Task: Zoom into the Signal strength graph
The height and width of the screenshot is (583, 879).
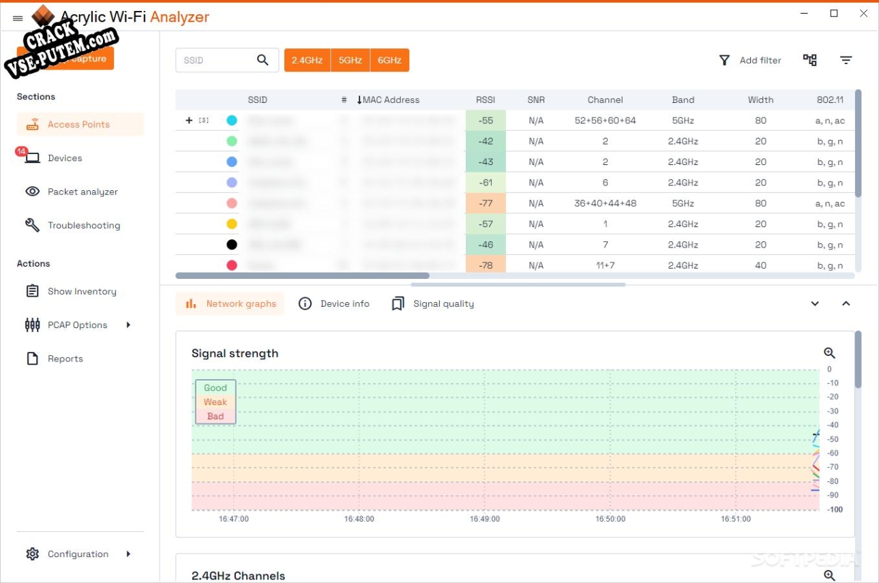Action: click(x=829, y=353)
